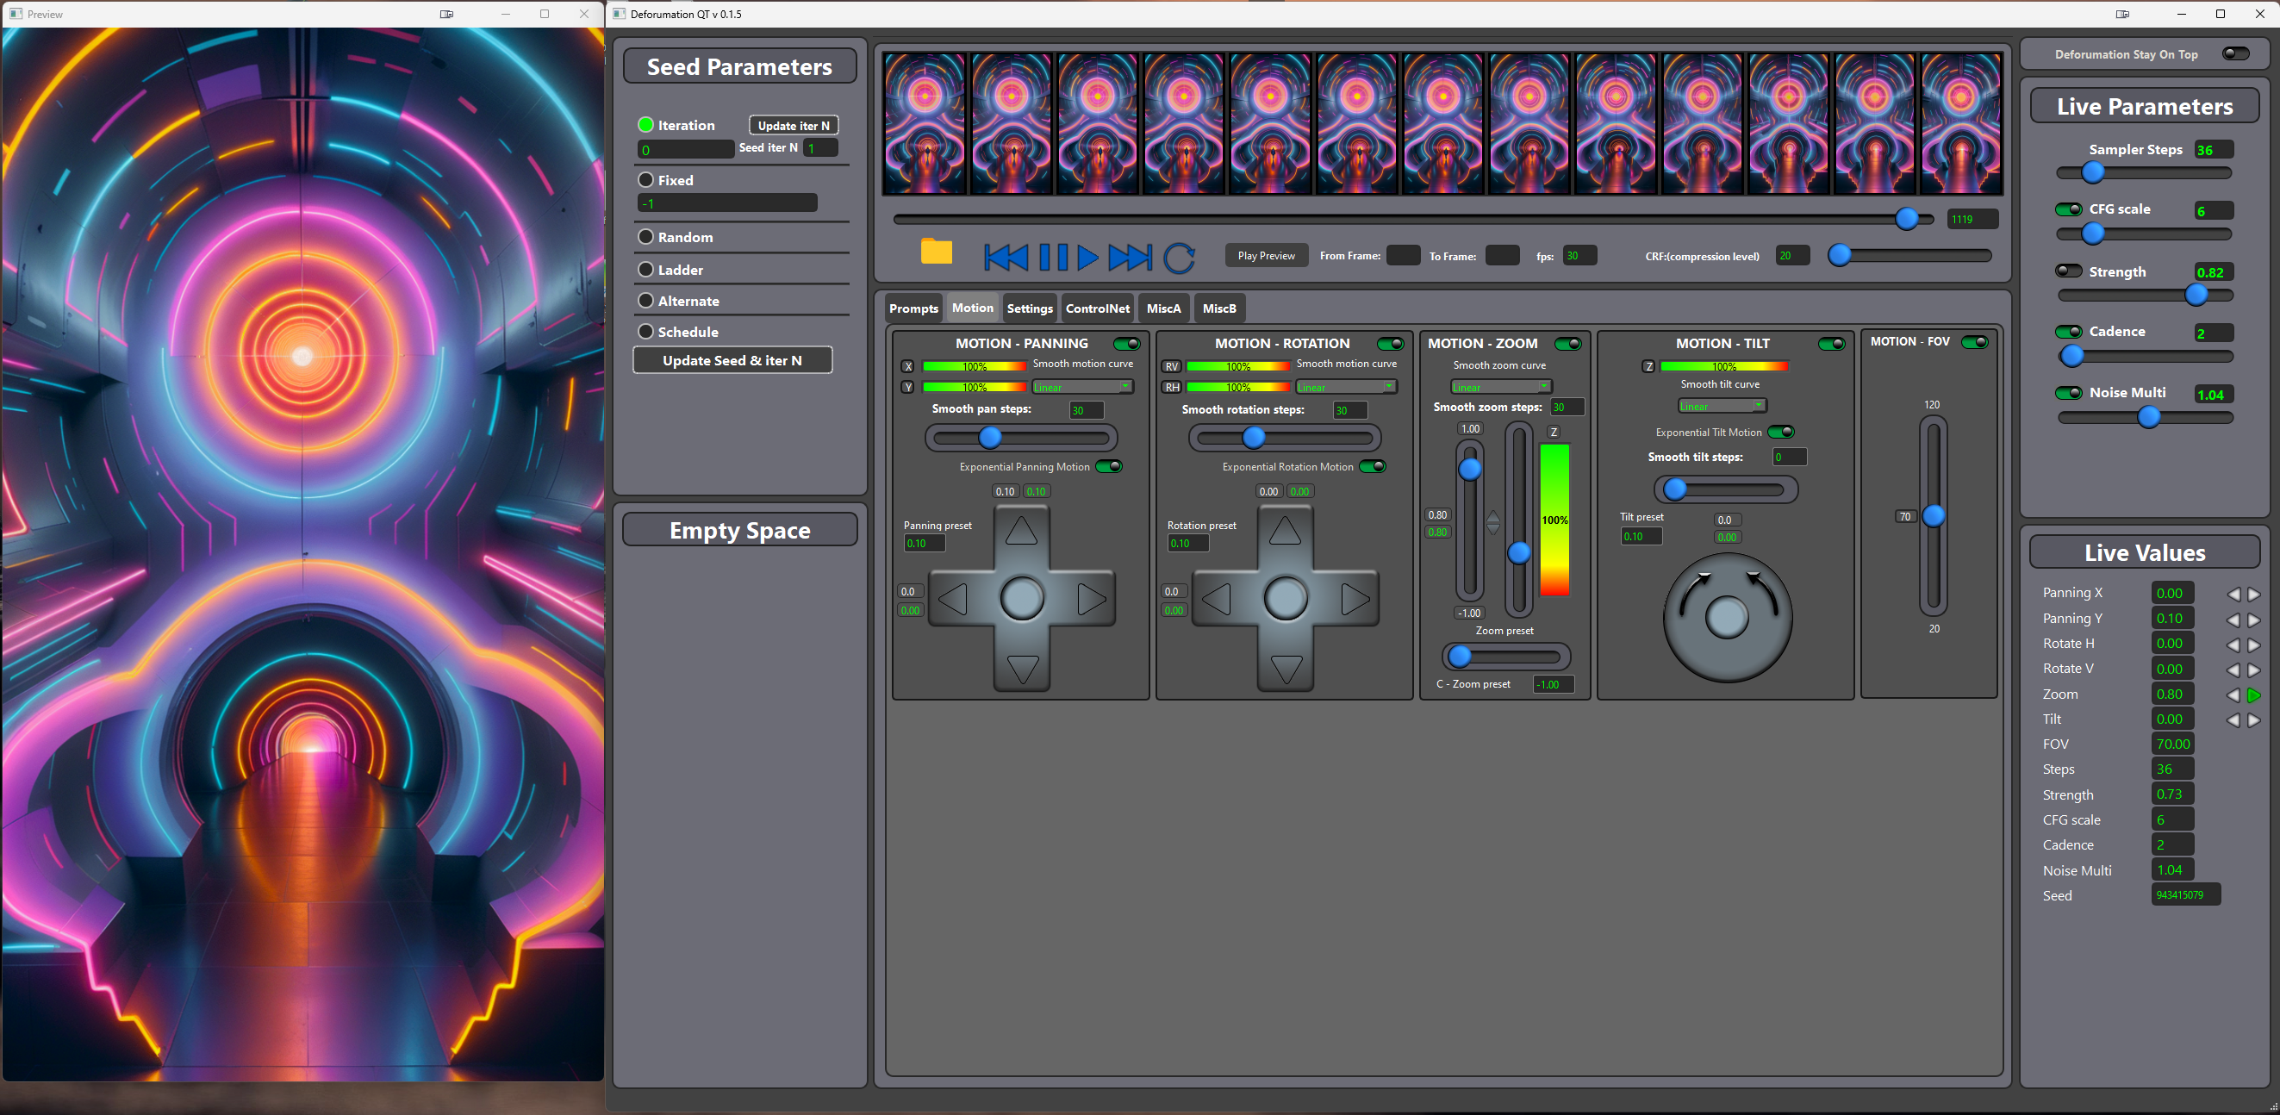Click Update Seed & iter N button
The height and width of the screenshot is (1115, 2280).
coord(732,360)
